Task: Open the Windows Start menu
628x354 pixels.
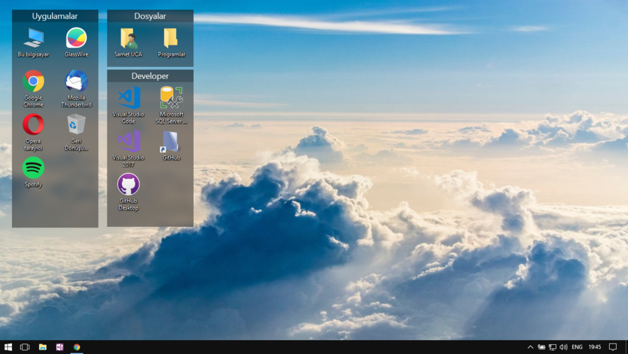Action: [8, 347]
